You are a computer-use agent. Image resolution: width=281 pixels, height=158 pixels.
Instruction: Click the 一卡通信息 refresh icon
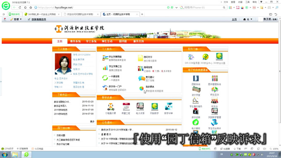pyautogui.click(x=105, y=78)
